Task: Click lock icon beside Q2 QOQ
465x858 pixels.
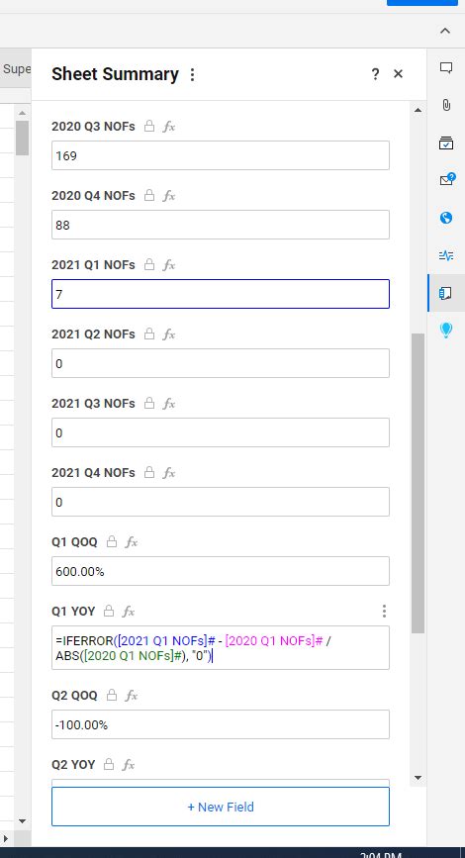Action: click(112, 695)
